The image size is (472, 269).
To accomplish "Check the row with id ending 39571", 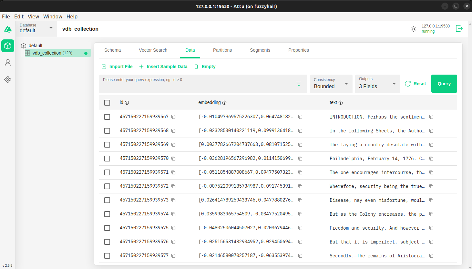I will (x=107, y=172).
